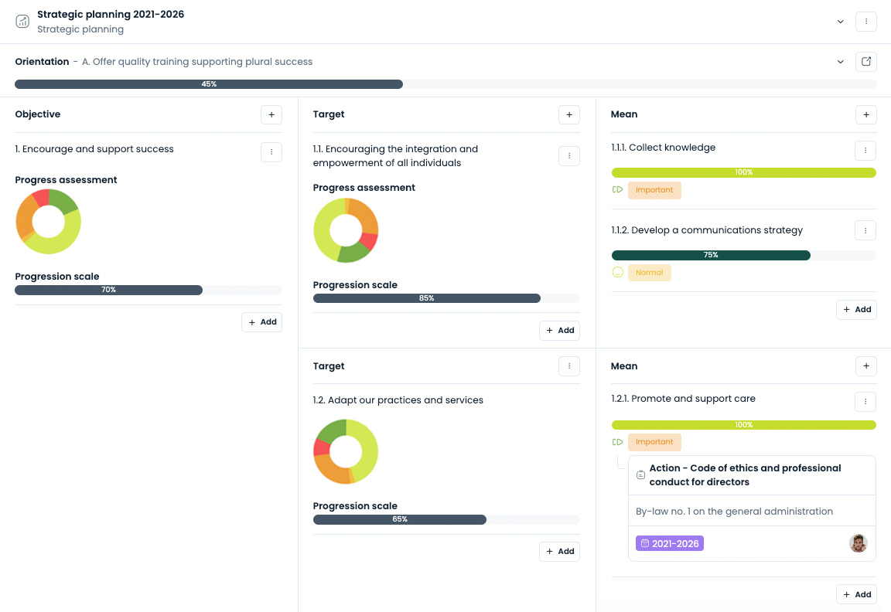
Task: Open the external link icon beside Orientation row
Action: coord(865,61)
